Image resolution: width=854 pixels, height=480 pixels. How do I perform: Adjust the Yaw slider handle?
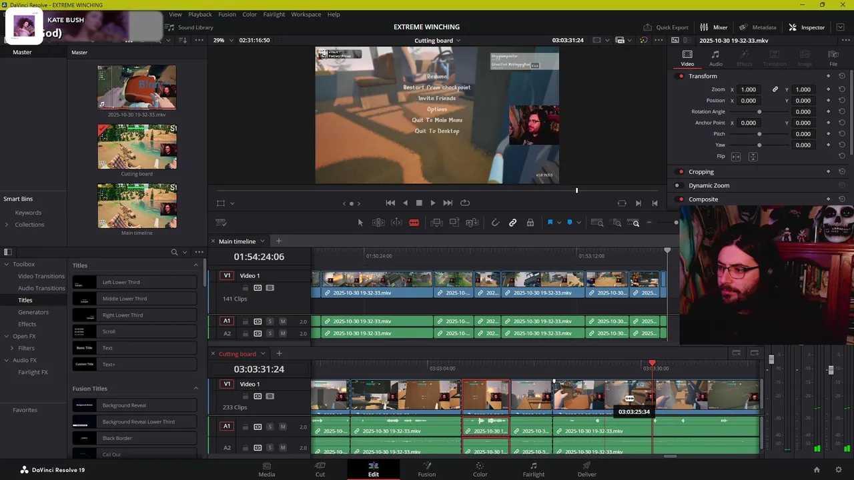759,145
